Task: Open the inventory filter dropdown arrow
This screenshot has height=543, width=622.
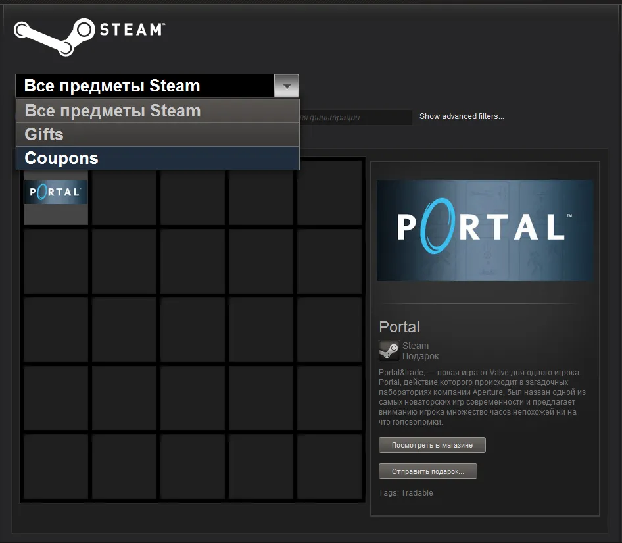Action: click(x=286, y=86)
